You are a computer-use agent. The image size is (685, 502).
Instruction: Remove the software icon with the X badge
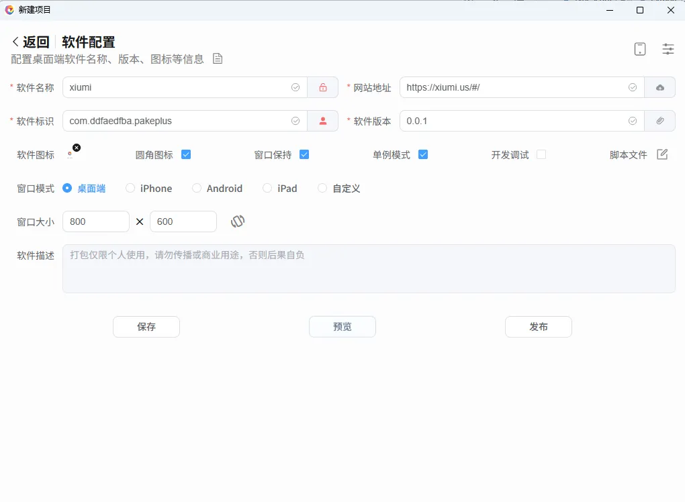pos(77,148)
